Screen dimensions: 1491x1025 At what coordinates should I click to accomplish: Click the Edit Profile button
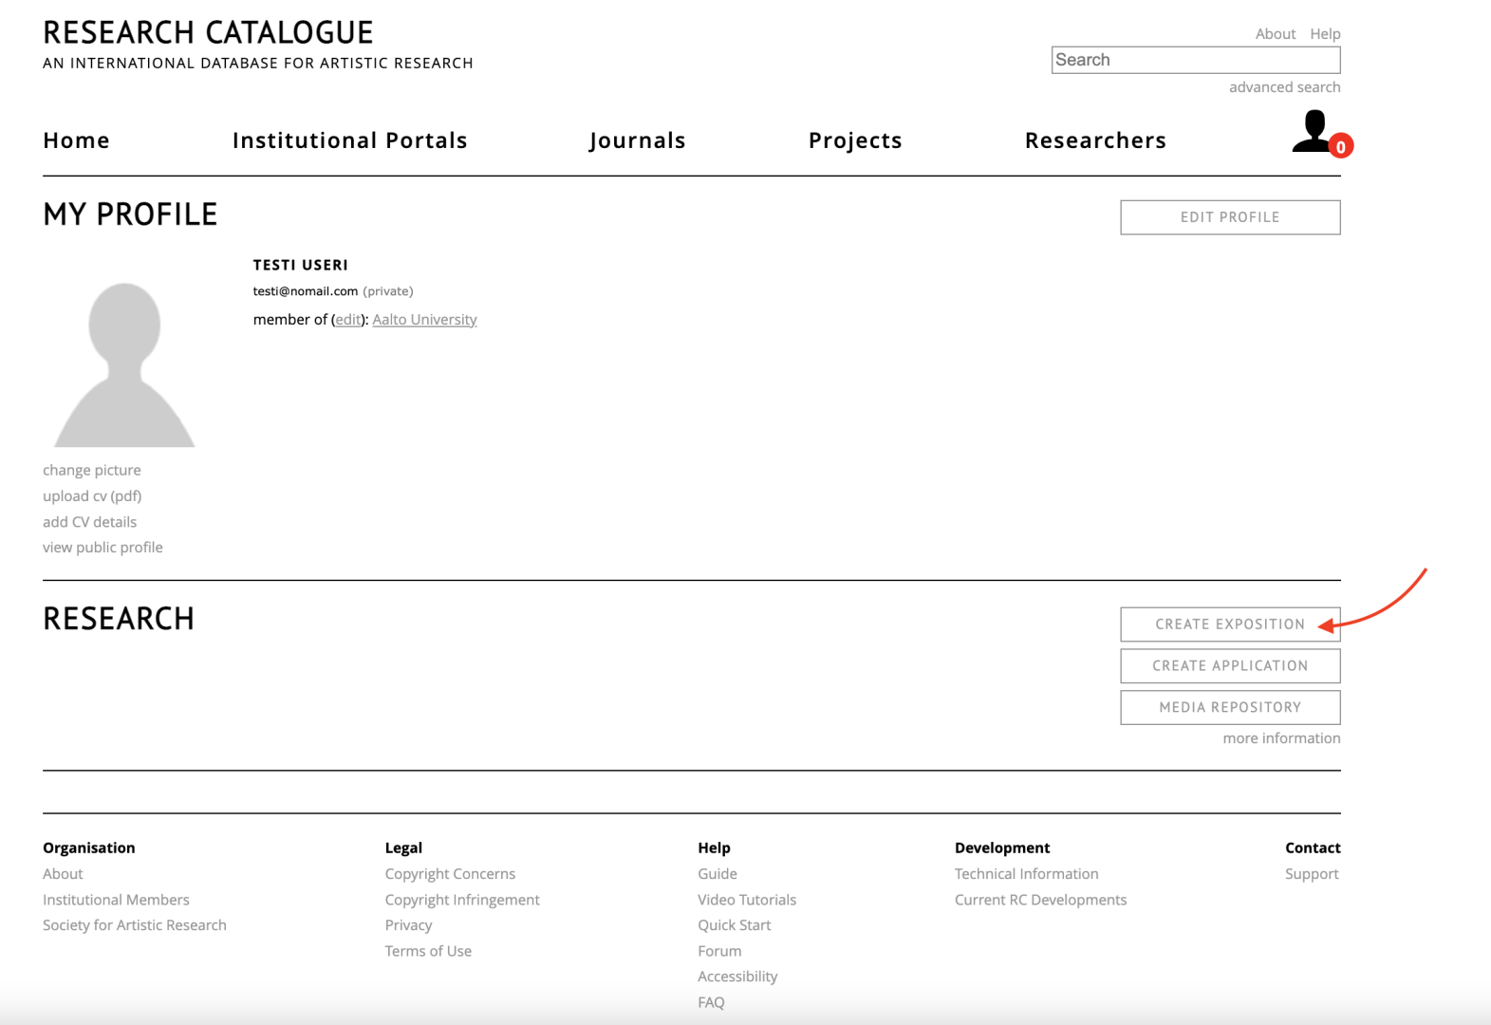(1230, 217)
